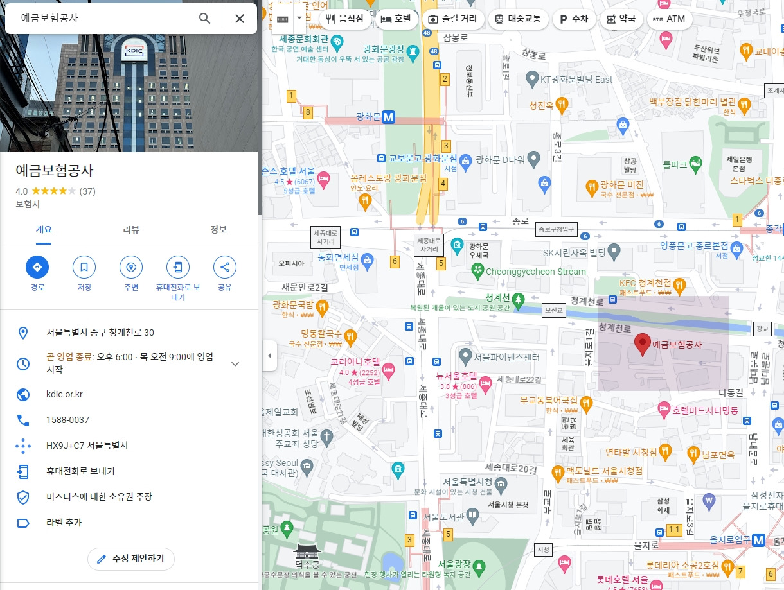Click the 수정 제안하기 suggest-edit button

point(131,559)
